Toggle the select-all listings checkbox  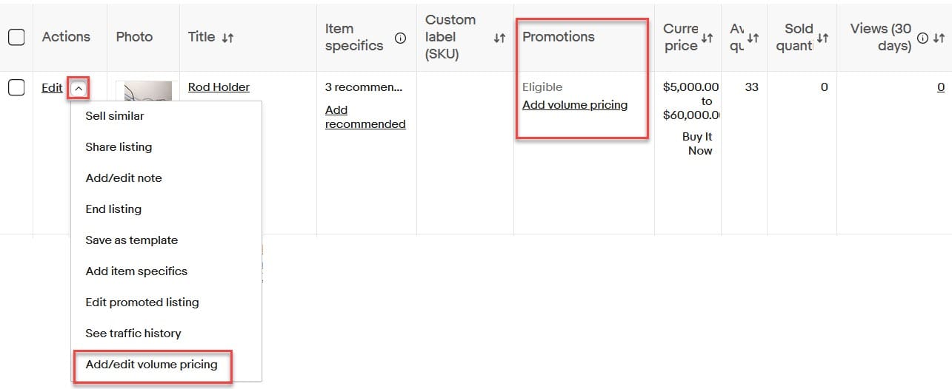pyautogui.click(x=16, y=38)
